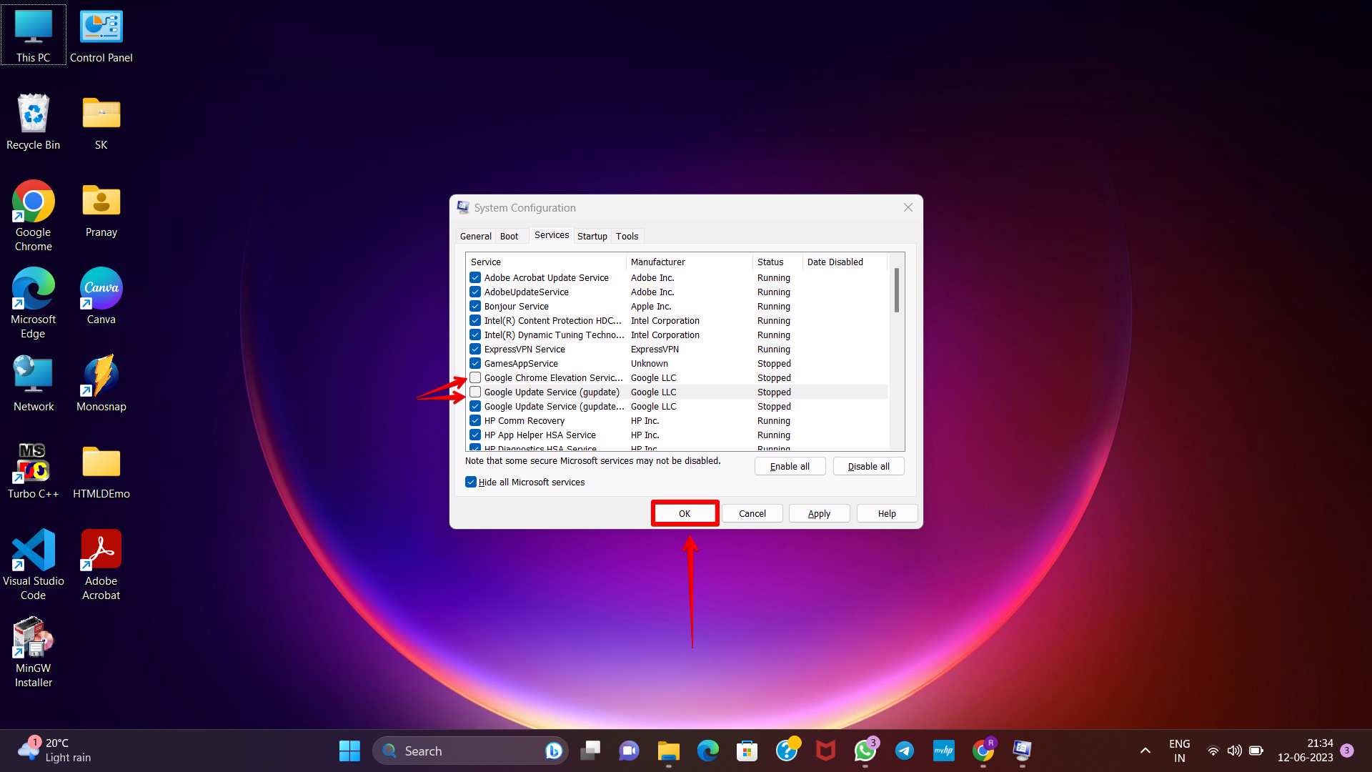Open the Windows Start menu

click(349, 751)
